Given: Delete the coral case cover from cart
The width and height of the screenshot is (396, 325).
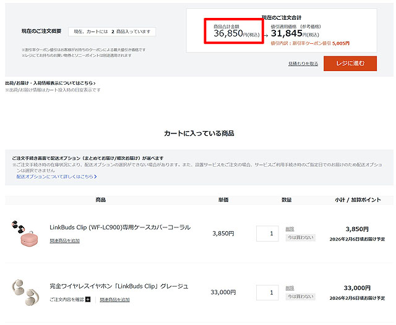Looking at the screenshot, I should (x=290, y=229).
